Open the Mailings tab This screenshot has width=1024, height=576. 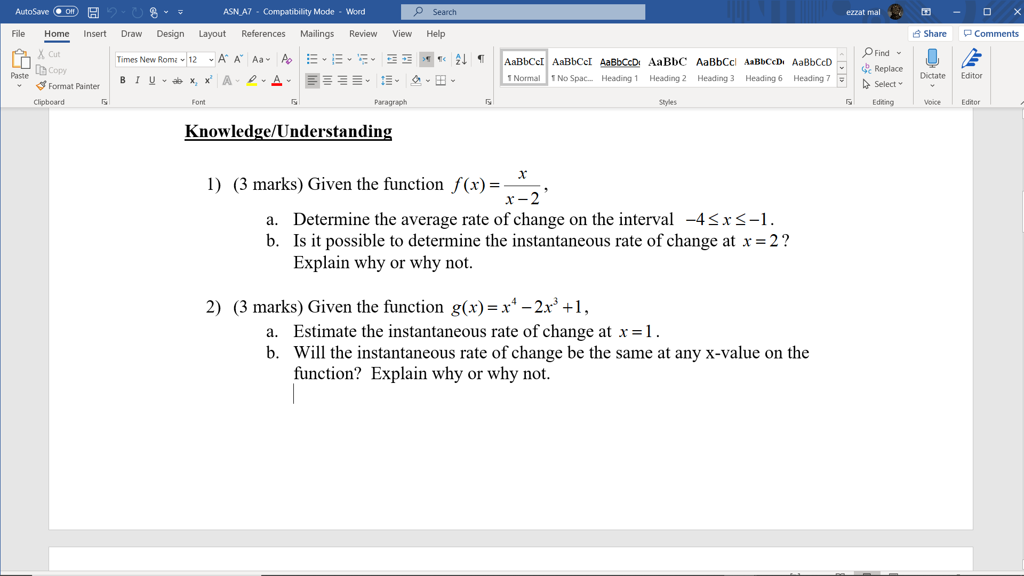pos(317,34)
